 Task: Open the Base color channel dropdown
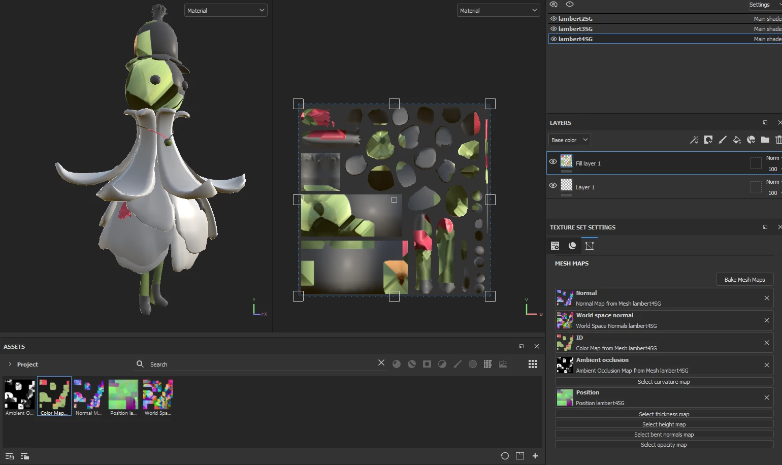tap(569, 140)
